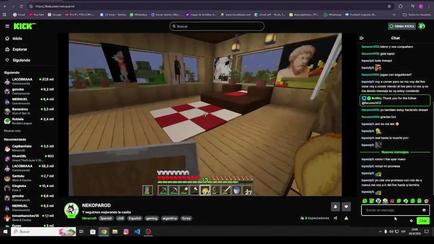The width and height of the screenshot is (434, 244).
Task: Show hidden system tray icons
Action: pos(380,232)
